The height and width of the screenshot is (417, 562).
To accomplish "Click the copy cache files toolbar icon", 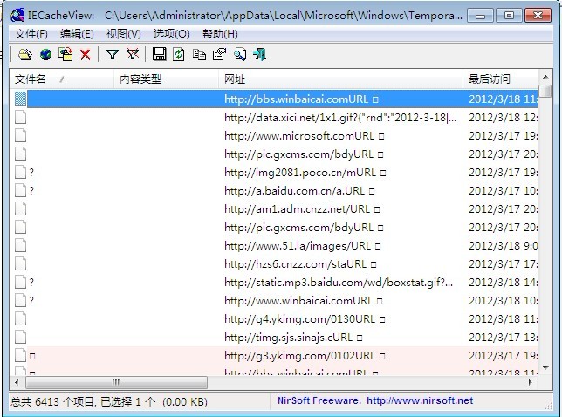I will (65, 54).
